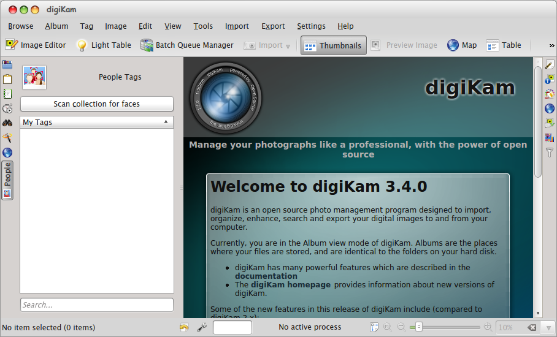This screenshot has width=557, height=337.
Task: Click 'No active process' status text
Action: click(x=310, y=327)
